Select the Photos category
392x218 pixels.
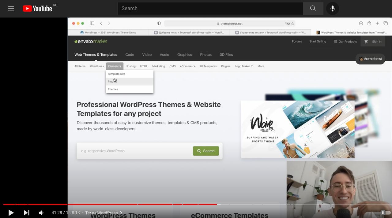(x=206, y=55)
